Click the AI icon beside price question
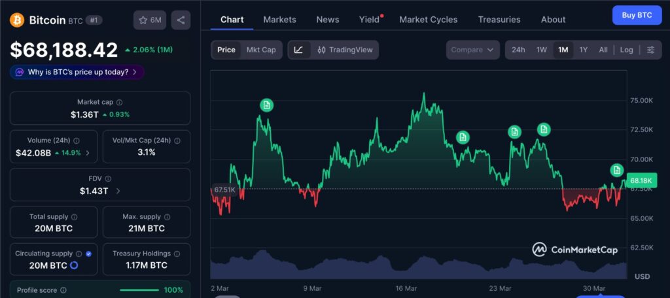 pyautogui.click(x=19, y=72)
